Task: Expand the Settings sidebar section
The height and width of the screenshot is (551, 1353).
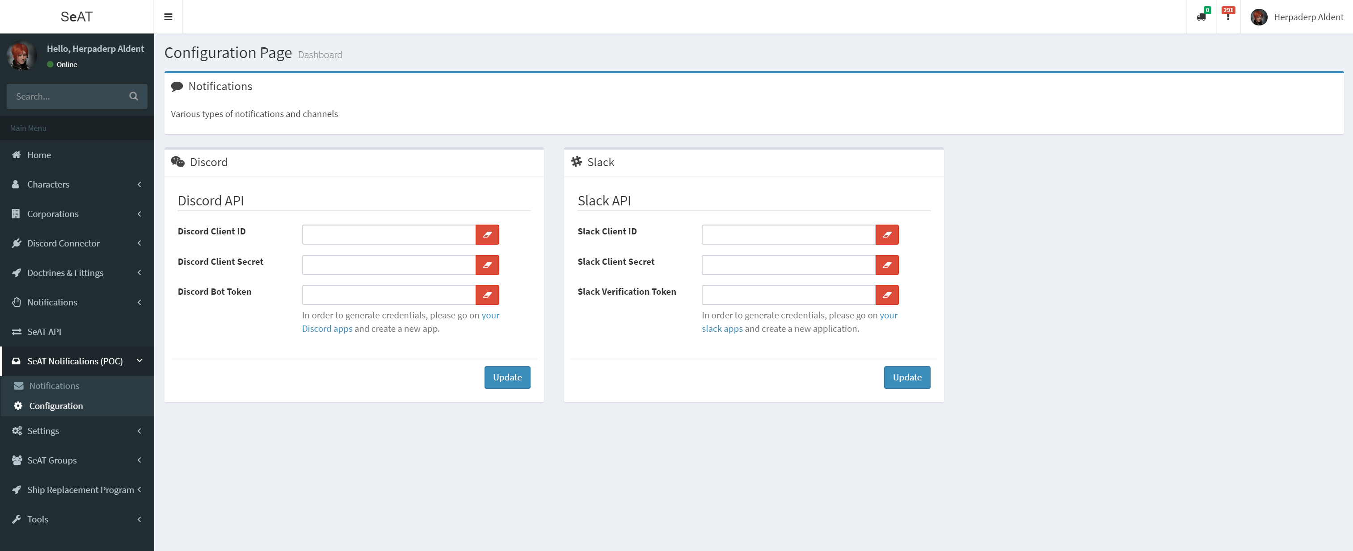Action: click(77, 430)
